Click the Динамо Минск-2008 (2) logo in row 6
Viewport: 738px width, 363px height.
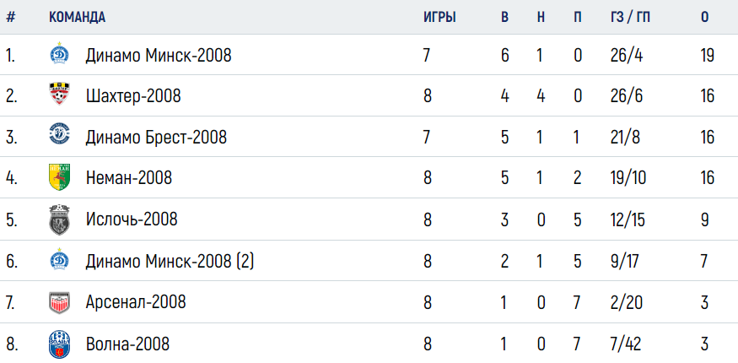pos(59,259)
